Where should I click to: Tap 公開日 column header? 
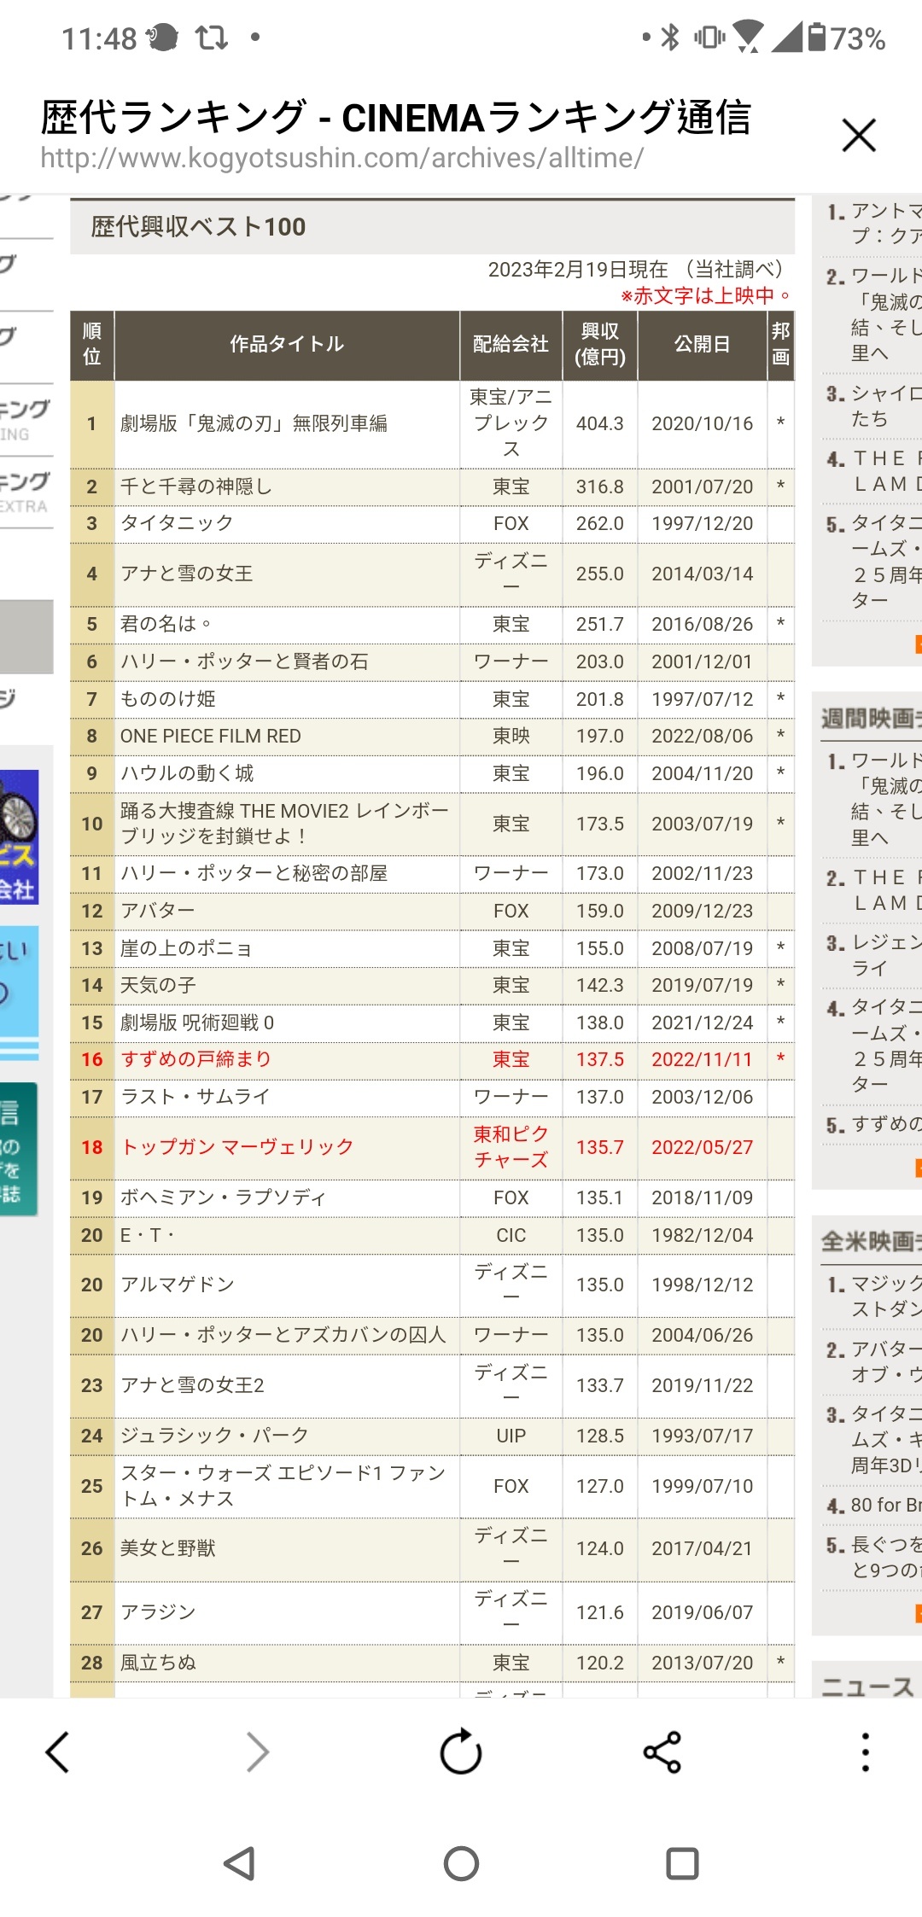pyautogui.click(x=702, y=344)
